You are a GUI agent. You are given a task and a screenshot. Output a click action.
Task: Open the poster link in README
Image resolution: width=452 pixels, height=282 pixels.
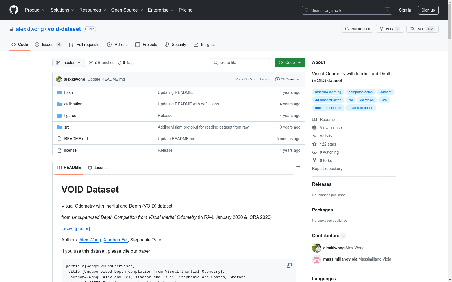[x=82, y=228]
